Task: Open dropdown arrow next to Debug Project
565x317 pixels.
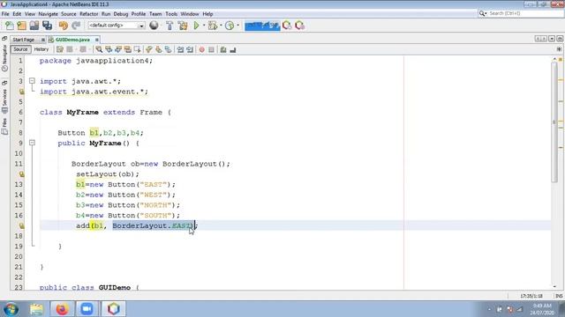Action: pyautogui.click(x=221, y=26)
